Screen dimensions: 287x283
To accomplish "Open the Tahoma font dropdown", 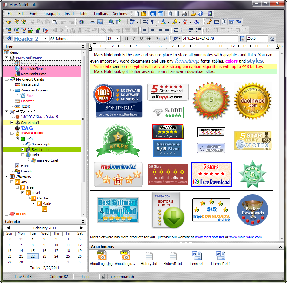I will [x=103, y=39].
